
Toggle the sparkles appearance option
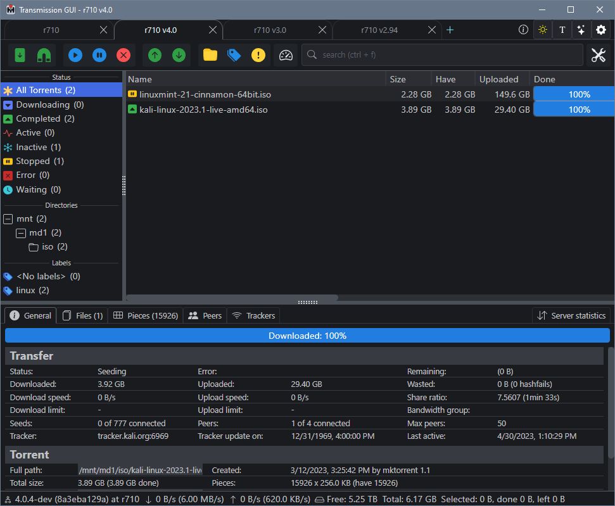(581, 30)
